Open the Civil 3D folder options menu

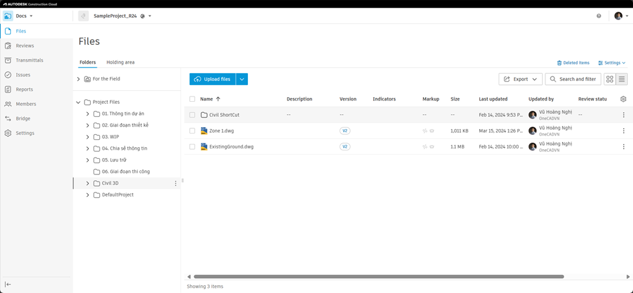(175, 183)
